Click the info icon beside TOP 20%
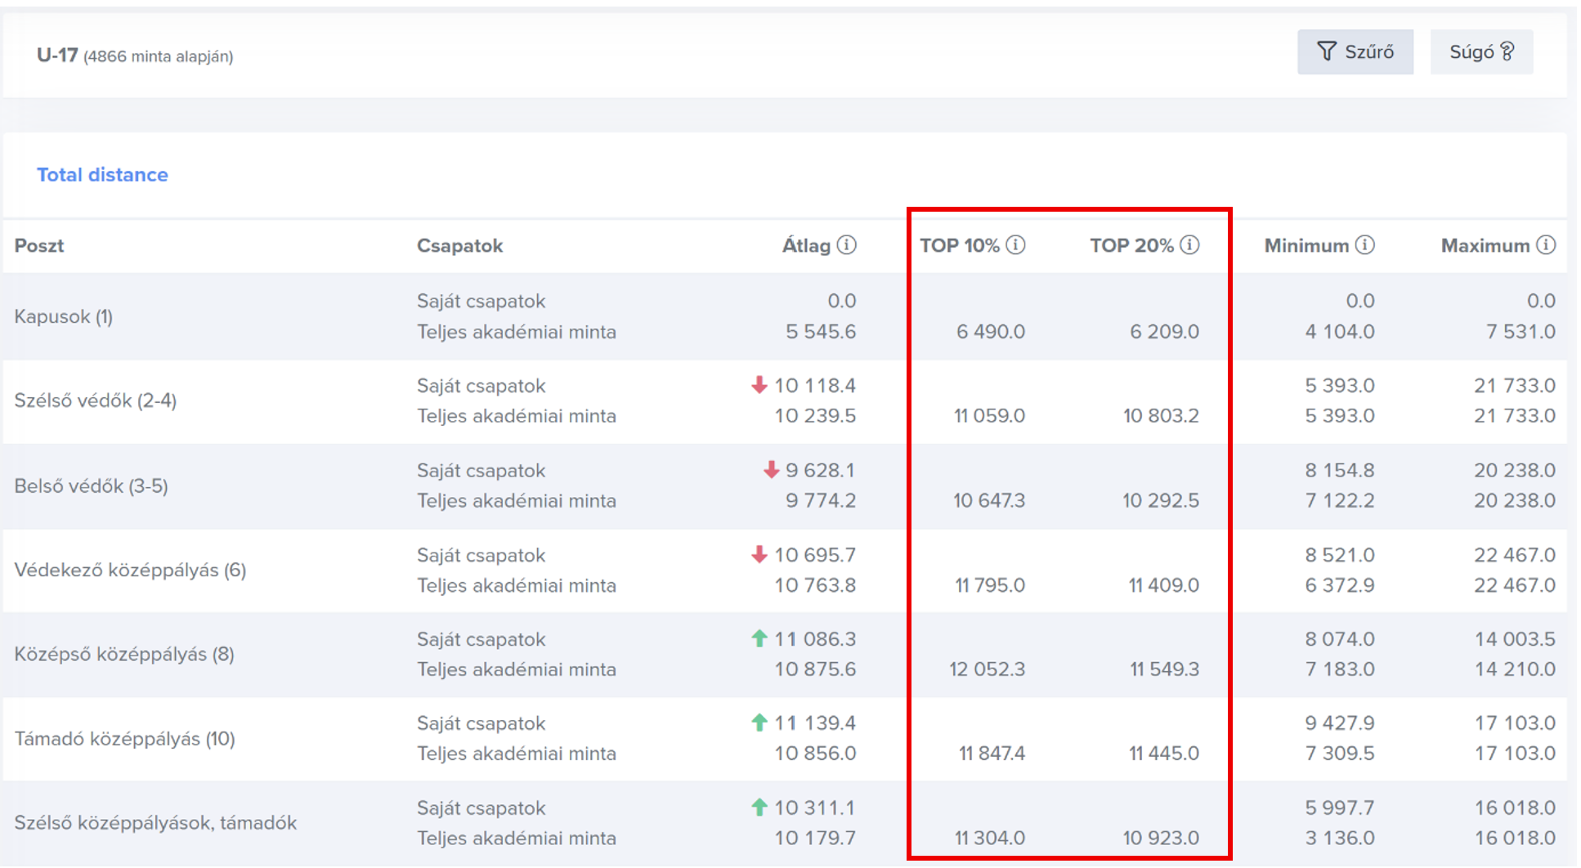The image size is (1581, 868). [1190, 245]
